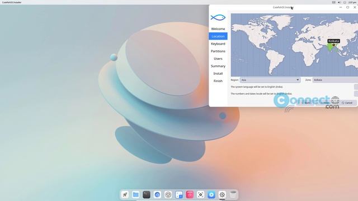Go to the Welcome step in sidebar
Viewport: 358px width, 201px height.
click(218, 29)
